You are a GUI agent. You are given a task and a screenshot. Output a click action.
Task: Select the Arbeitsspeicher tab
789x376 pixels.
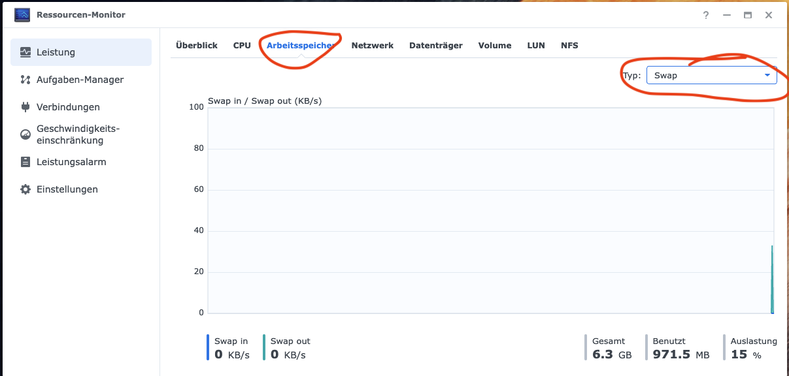click(x=301, y=46)
